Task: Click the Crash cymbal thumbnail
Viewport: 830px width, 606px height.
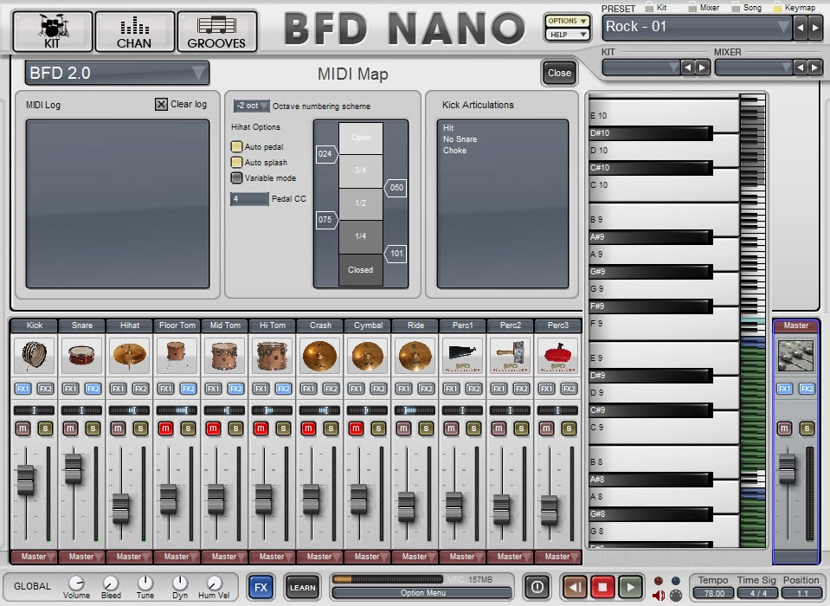Action: tap(319, 355)
